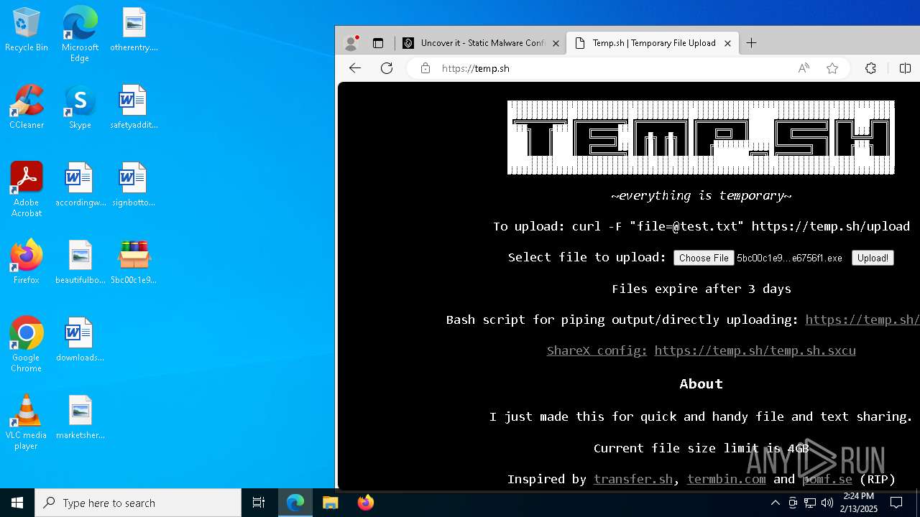Click the Edge profile icon
The height and width of the screenshot is (517, 920).
pyautogui.click(x=351, y=43)
